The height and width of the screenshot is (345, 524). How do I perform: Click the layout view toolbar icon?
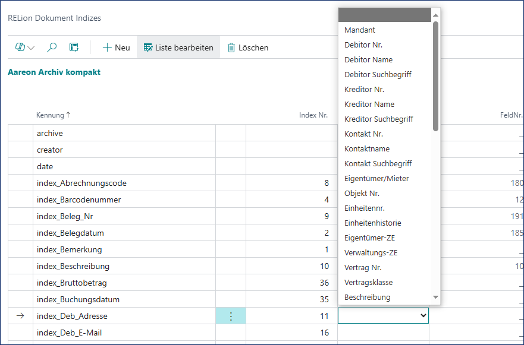pos(74,48)
